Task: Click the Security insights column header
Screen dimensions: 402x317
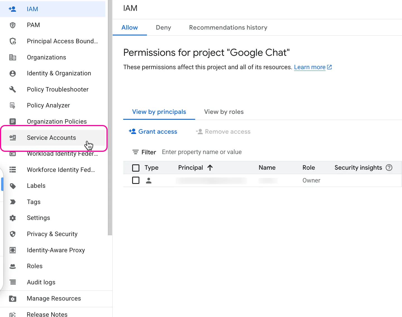Action: [x=358, y=167]
